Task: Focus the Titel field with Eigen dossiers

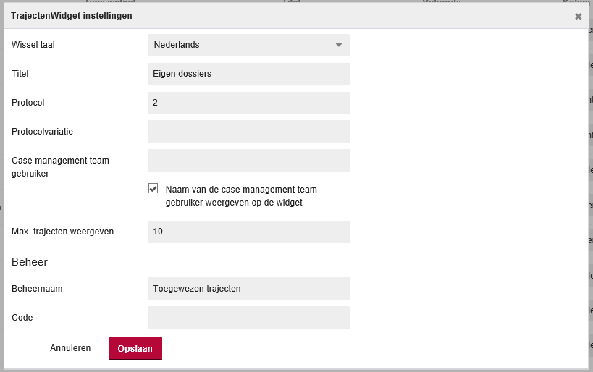Action: pos(248,74)
